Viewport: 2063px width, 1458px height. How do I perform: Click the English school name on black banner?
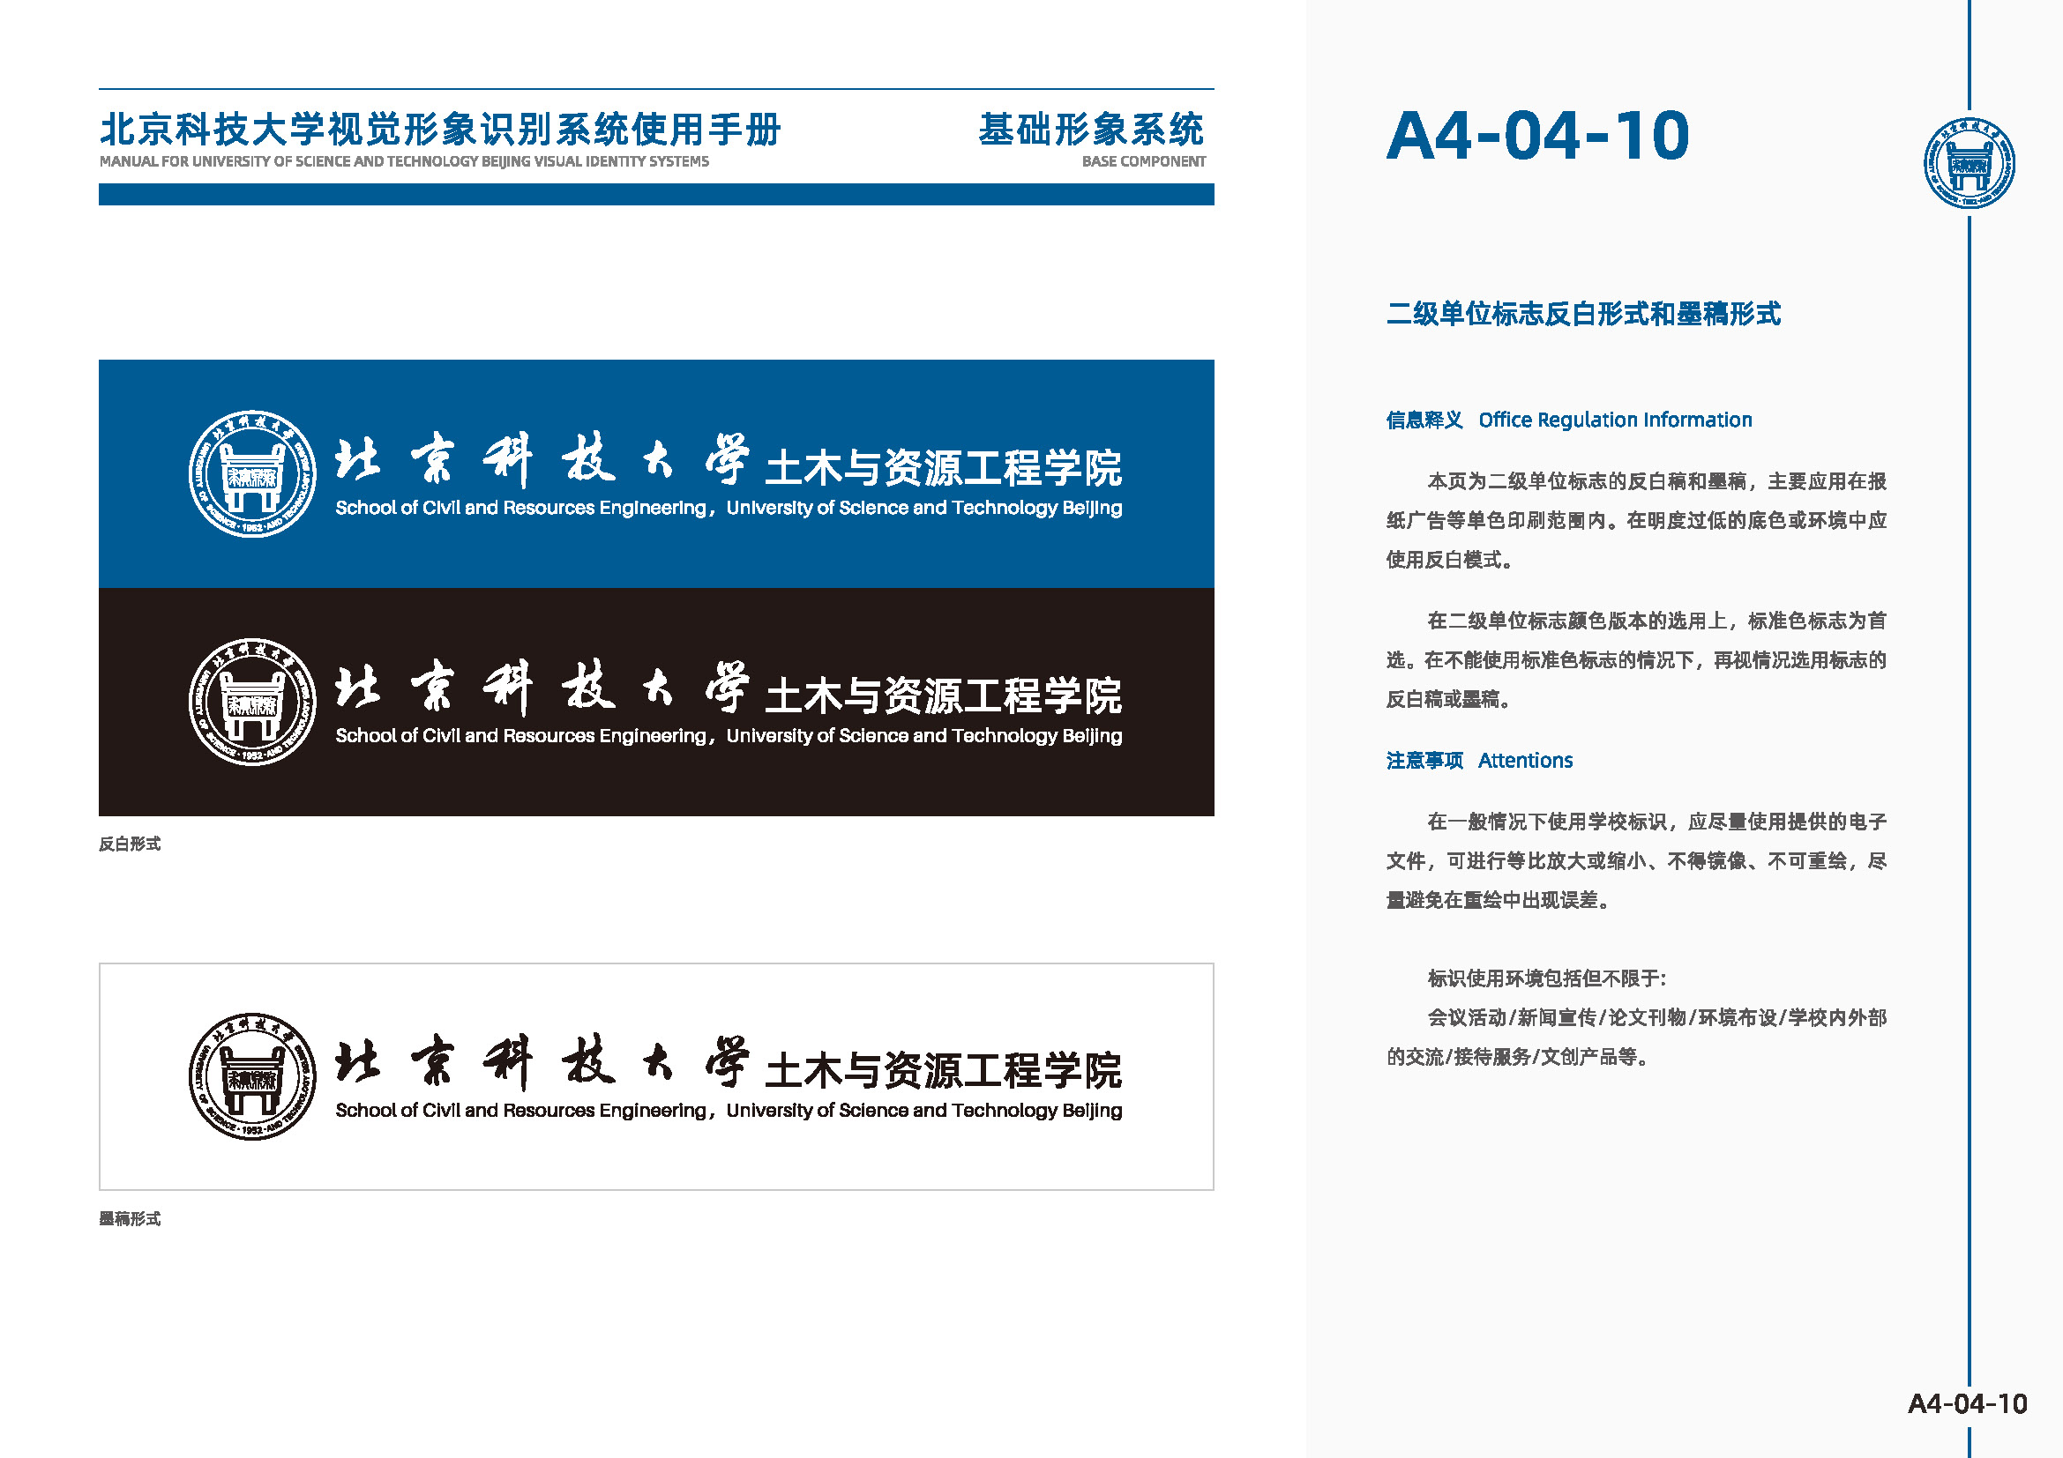pyautogui.click(x=729, y=736)
